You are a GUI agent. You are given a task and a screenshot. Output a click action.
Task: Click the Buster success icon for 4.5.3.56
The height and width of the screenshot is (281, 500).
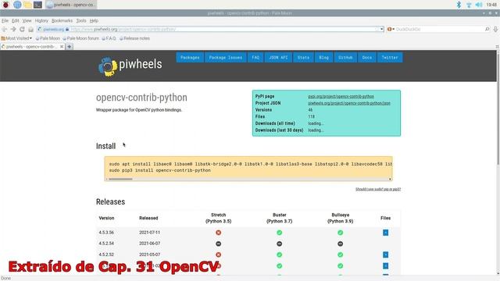tap(280, 233)
